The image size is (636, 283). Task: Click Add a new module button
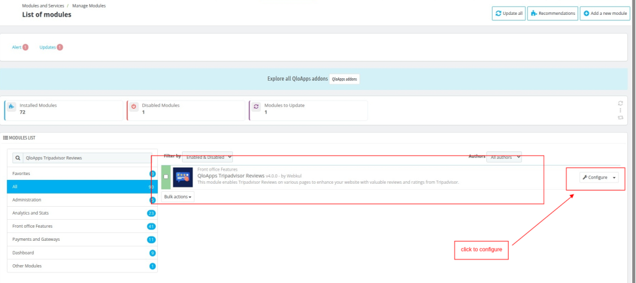(x=605, y=14)
